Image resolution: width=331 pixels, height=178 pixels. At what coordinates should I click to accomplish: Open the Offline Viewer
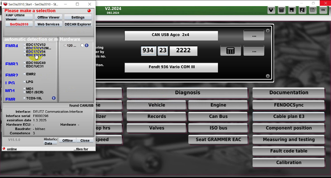(x=48, y=17)
